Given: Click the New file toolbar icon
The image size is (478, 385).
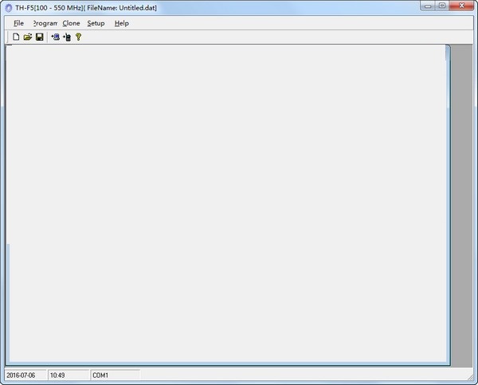Looking at the screenshot, I should pos(16,37).
